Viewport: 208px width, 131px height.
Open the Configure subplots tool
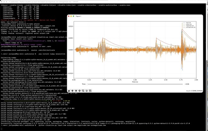click(87, 91)
